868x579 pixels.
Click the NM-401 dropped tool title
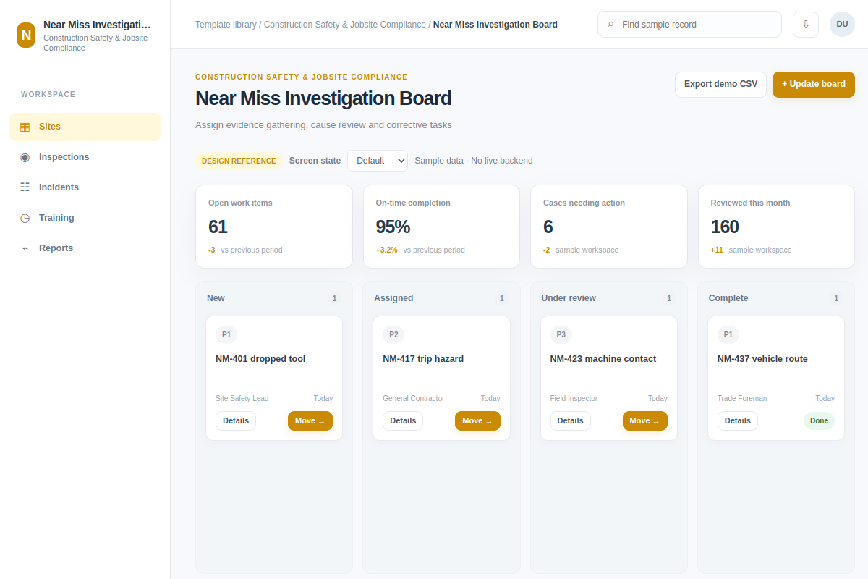260,359
